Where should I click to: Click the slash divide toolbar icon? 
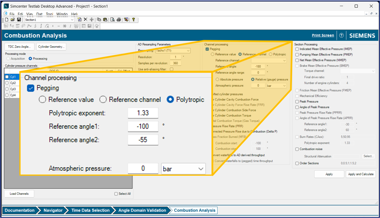pyautogui.click(x=70, y=26)
